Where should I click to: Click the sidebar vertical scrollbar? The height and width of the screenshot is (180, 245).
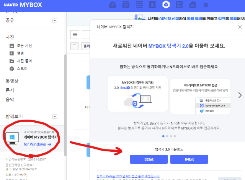pos(65,105)
